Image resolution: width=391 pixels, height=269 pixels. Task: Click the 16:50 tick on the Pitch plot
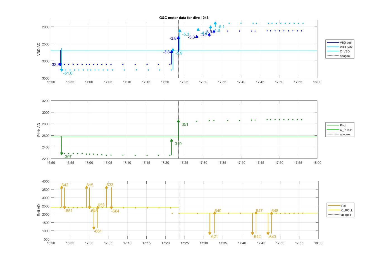point(51,162)
